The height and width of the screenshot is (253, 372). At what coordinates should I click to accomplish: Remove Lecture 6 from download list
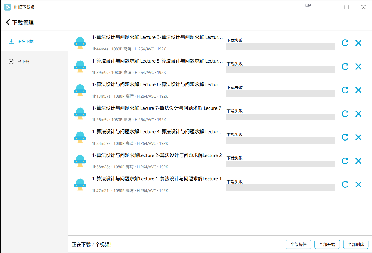pos(358,90)
